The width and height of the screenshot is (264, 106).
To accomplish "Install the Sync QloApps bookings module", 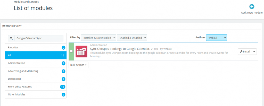I will pos(245,52).
